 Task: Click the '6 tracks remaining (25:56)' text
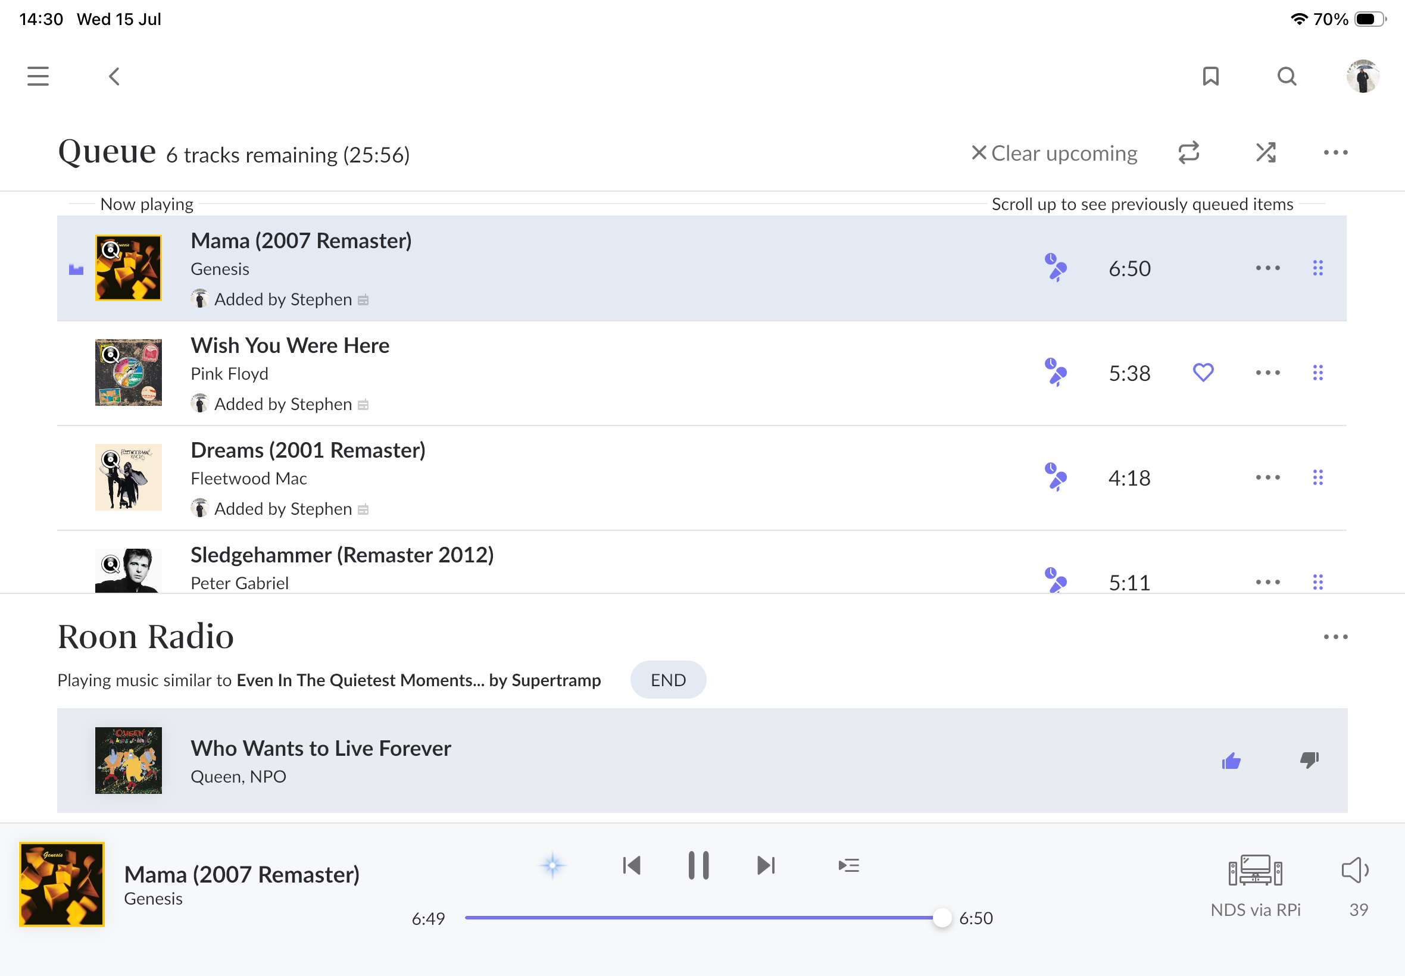point(288,155)
